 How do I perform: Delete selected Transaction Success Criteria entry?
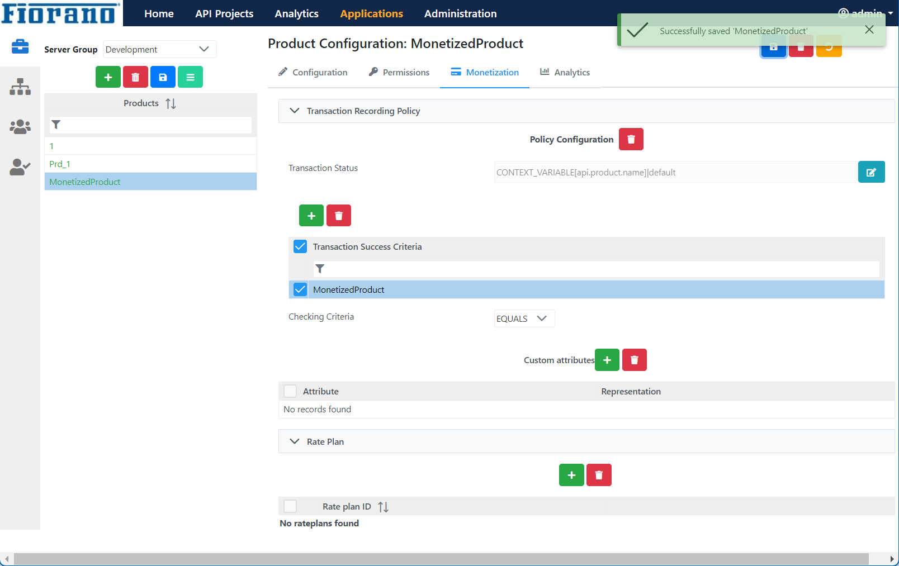coord(339,216)
